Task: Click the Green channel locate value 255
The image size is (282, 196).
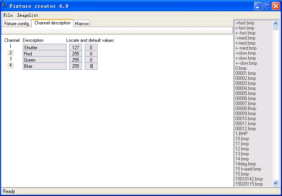Action: (75, 60)
